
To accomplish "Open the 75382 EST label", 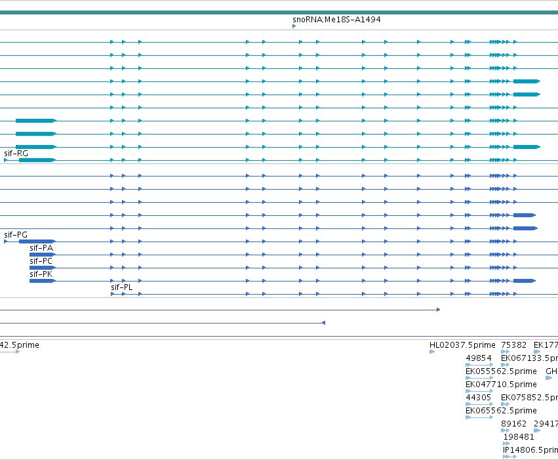I will 513,345.
